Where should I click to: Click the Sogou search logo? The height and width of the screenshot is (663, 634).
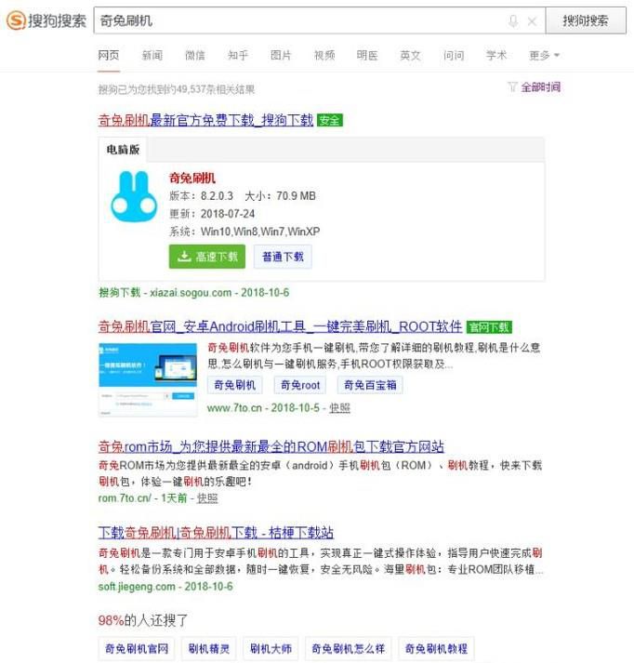click(46, 20)
